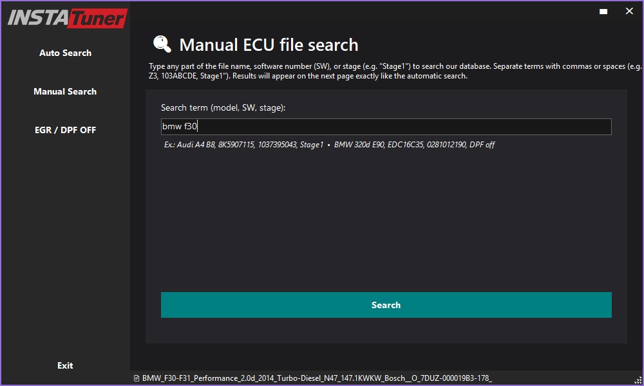
Task: Select Auto Search in the sidebar
Action: 64,53
